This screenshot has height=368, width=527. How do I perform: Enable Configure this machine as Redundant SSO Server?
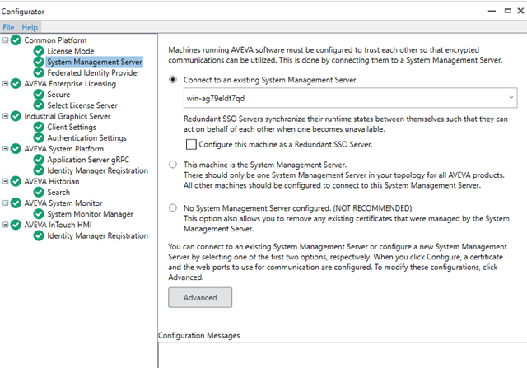pos(191,145)
